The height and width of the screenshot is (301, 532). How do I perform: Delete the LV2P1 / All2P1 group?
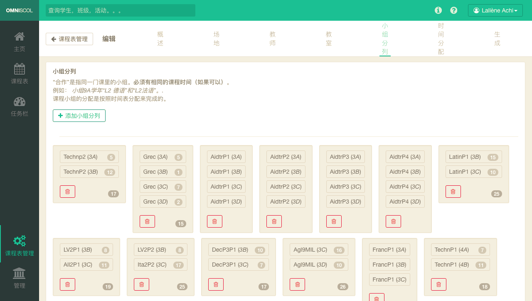[x=67, y=284]
